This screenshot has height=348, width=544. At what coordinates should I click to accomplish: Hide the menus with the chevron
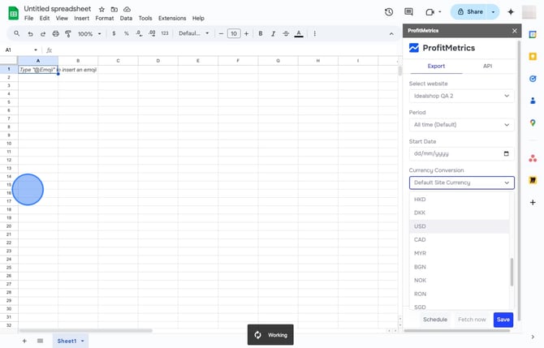click(391, 34)
